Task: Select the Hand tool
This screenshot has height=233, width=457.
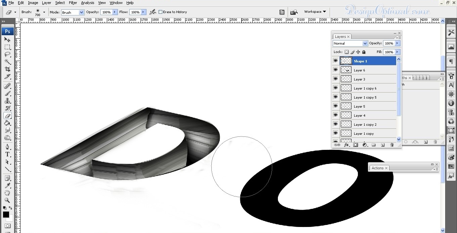Action: (x=7, y=193)
